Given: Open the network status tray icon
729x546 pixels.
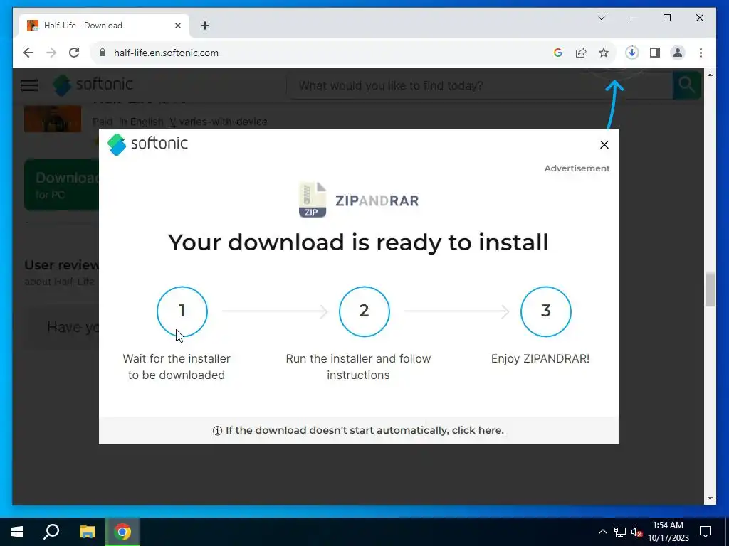Looking at the screenshot, I should point(620,532).
